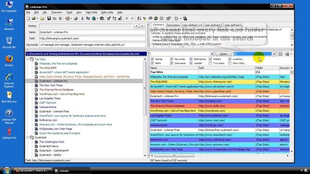Enable the Two colors checkbox
Viewport: 310px width, 174px height.
[210, 63]
